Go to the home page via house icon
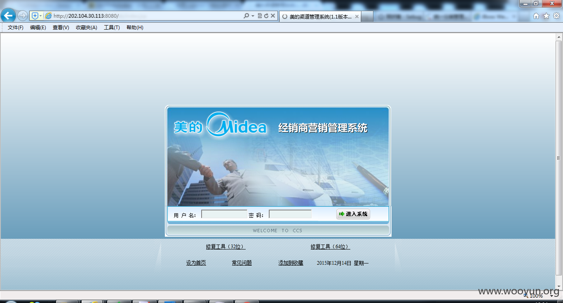 [536, 16]
